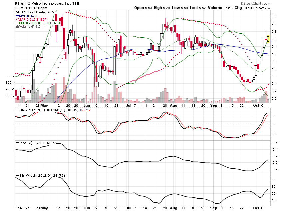Click the 80 level on Stochastic axis

coord(273,116)
